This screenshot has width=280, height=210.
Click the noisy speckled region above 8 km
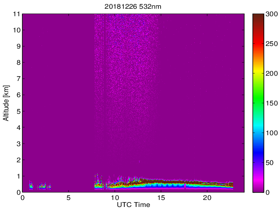tap(126, 38)
